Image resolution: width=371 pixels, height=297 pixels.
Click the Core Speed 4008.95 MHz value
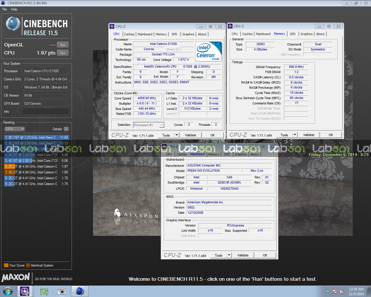click(x=147, y=98)
